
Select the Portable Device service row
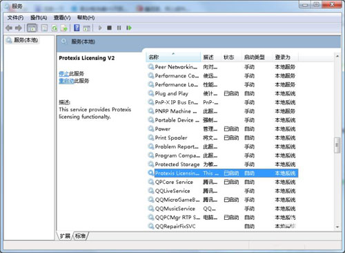[222, 120]
